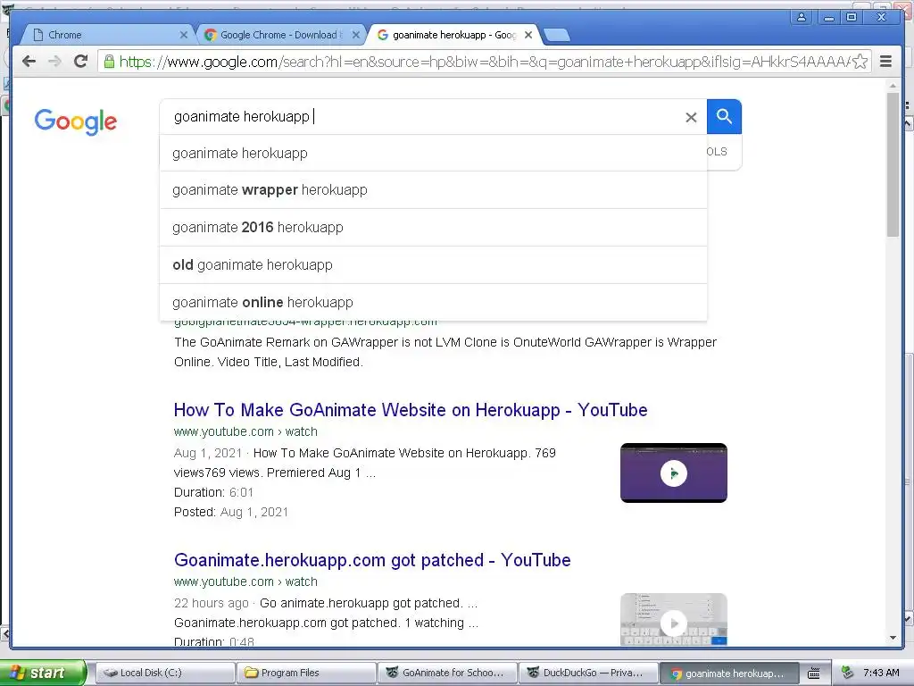Choose suggestion 'goanimate online herokuapp'

click(433, 302)
